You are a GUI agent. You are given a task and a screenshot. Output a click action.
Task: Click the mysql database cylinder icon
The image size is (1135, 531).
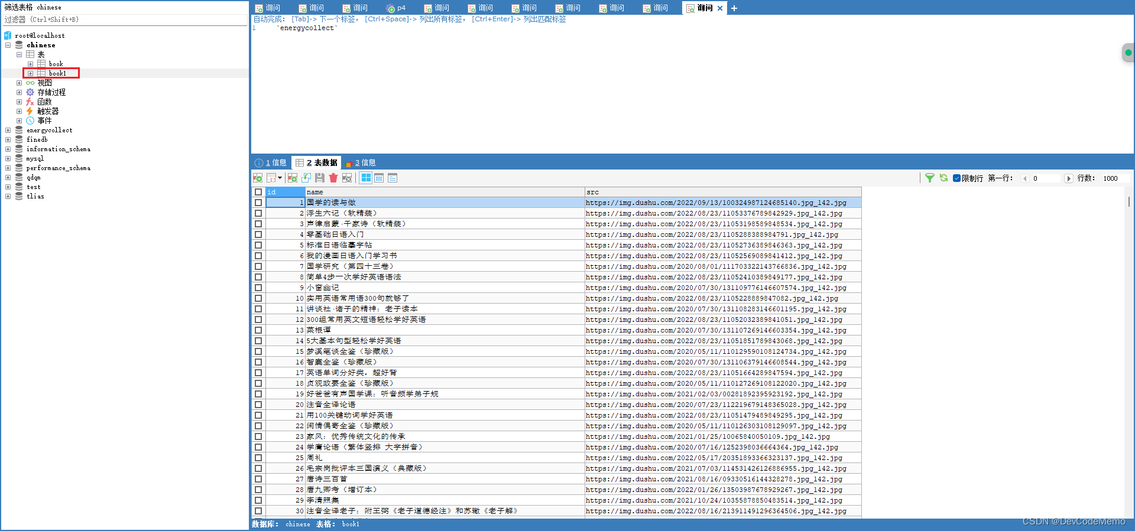point(19,158)
